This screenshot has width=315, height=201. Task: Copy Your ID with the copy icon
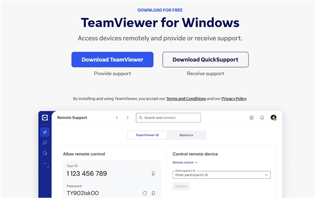pyautogui.click(x=153, y=173)
